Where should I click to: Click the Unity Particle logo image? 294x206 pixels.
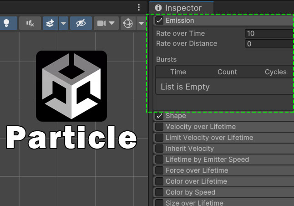[71, 86]
